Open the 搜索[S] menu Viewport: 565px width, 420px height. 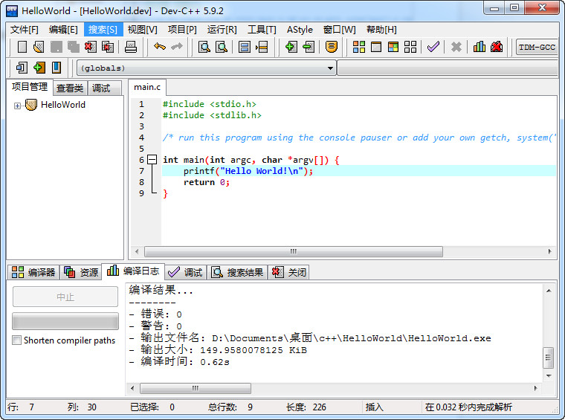click(x=103, y=30)
